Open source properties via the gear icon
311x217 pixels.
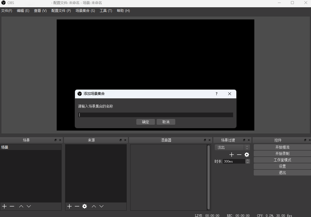point(85,206)
